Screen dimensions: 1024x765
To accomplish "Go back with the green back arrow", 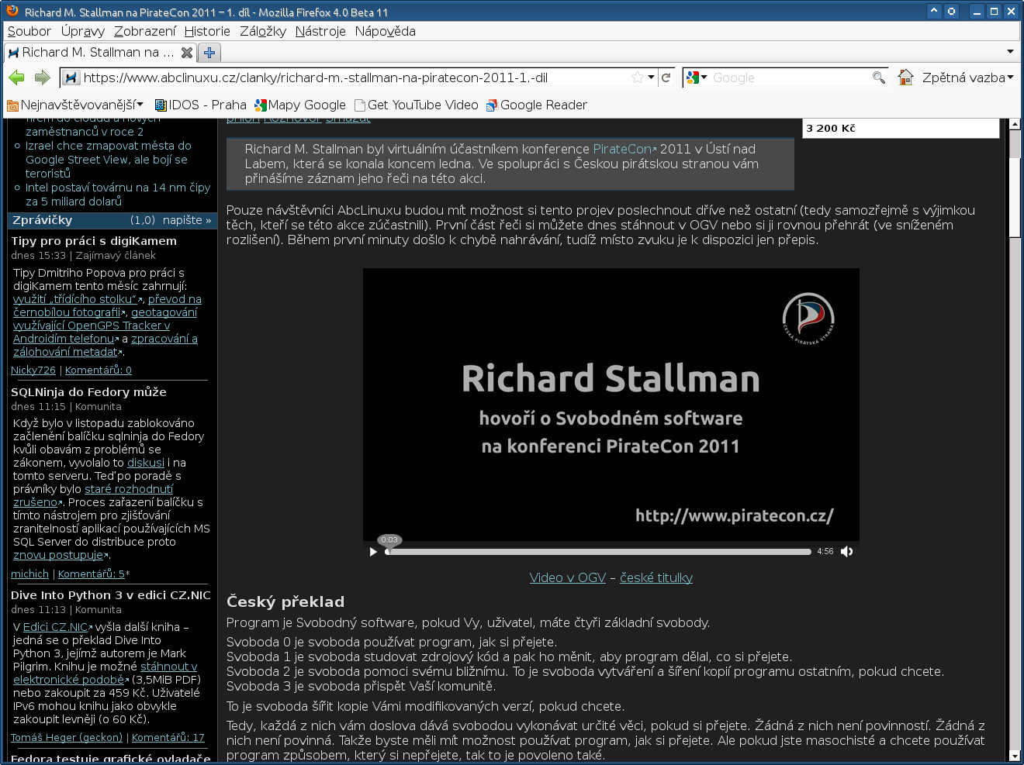I will tap(16, 78).
